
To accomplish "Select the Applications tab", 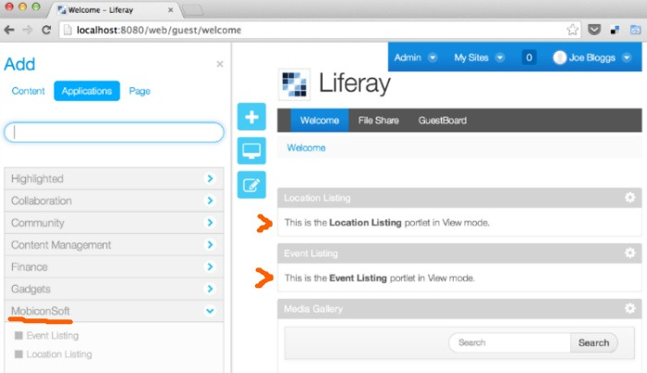I will [x=87, y=91].
